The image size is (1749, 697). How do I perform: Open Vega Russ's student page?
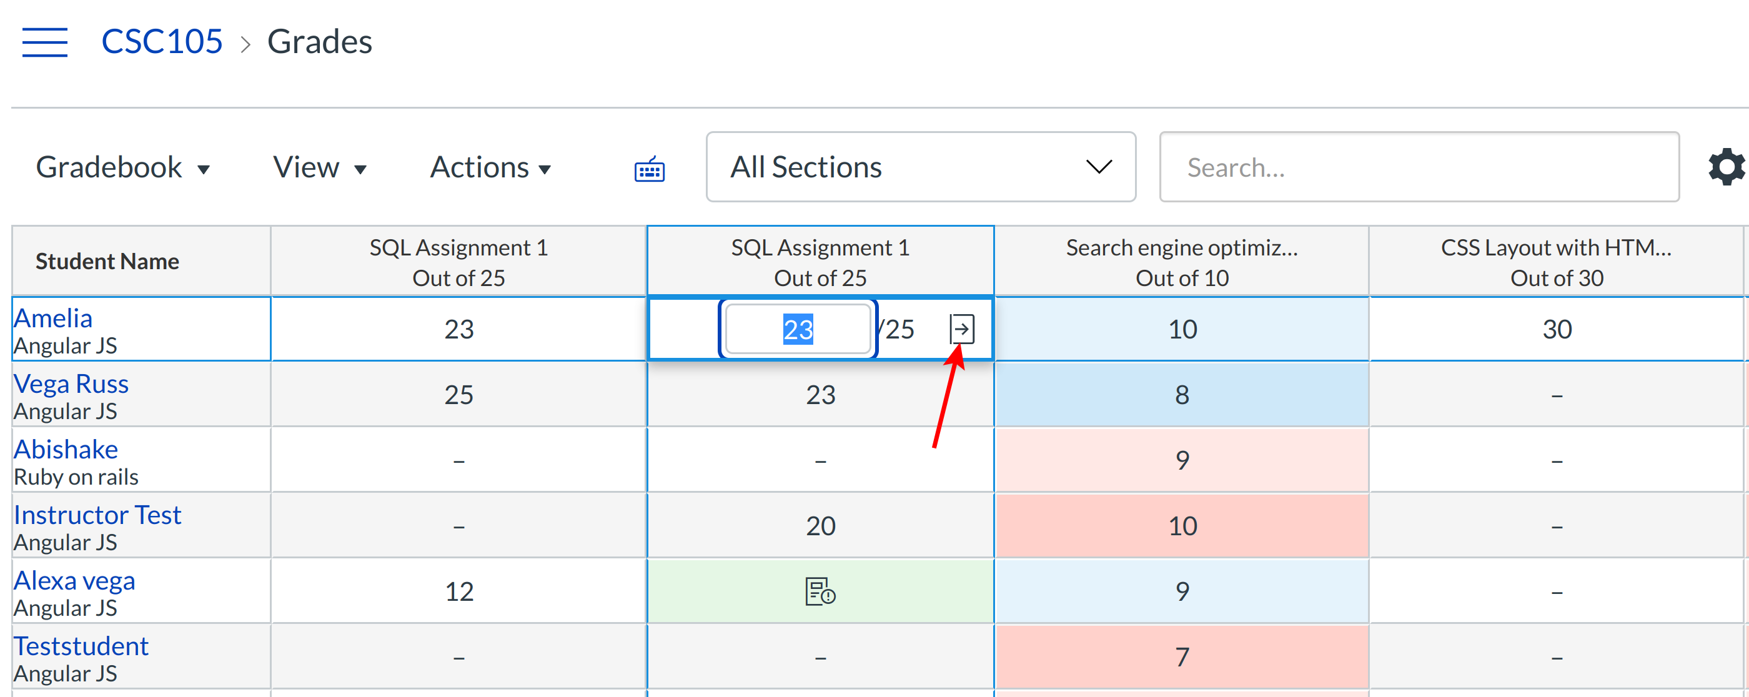click(x=71, y=383)
